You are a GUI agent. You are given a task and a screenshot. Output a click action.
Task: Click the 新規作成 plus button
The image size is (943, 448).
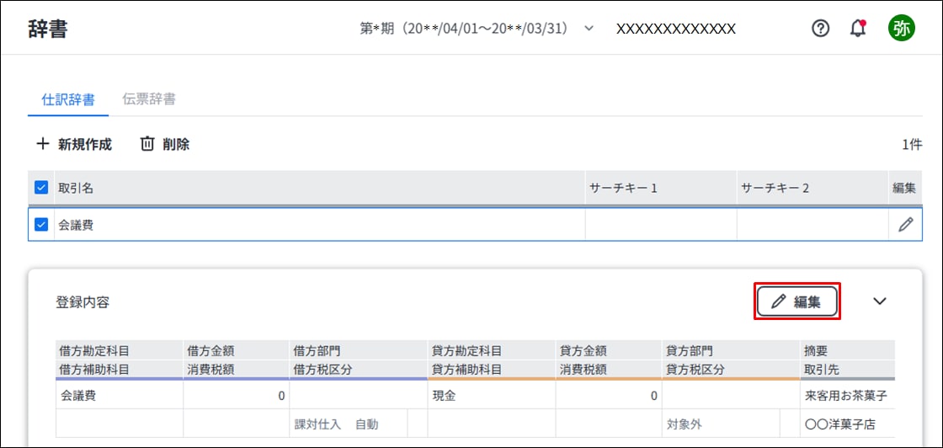pyautogui.click(x=74, y=144)
